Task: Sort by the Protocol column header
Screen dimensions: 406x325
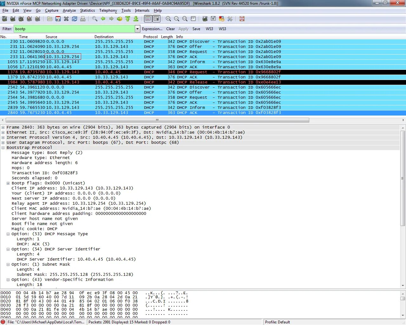Action: point(150,37)
